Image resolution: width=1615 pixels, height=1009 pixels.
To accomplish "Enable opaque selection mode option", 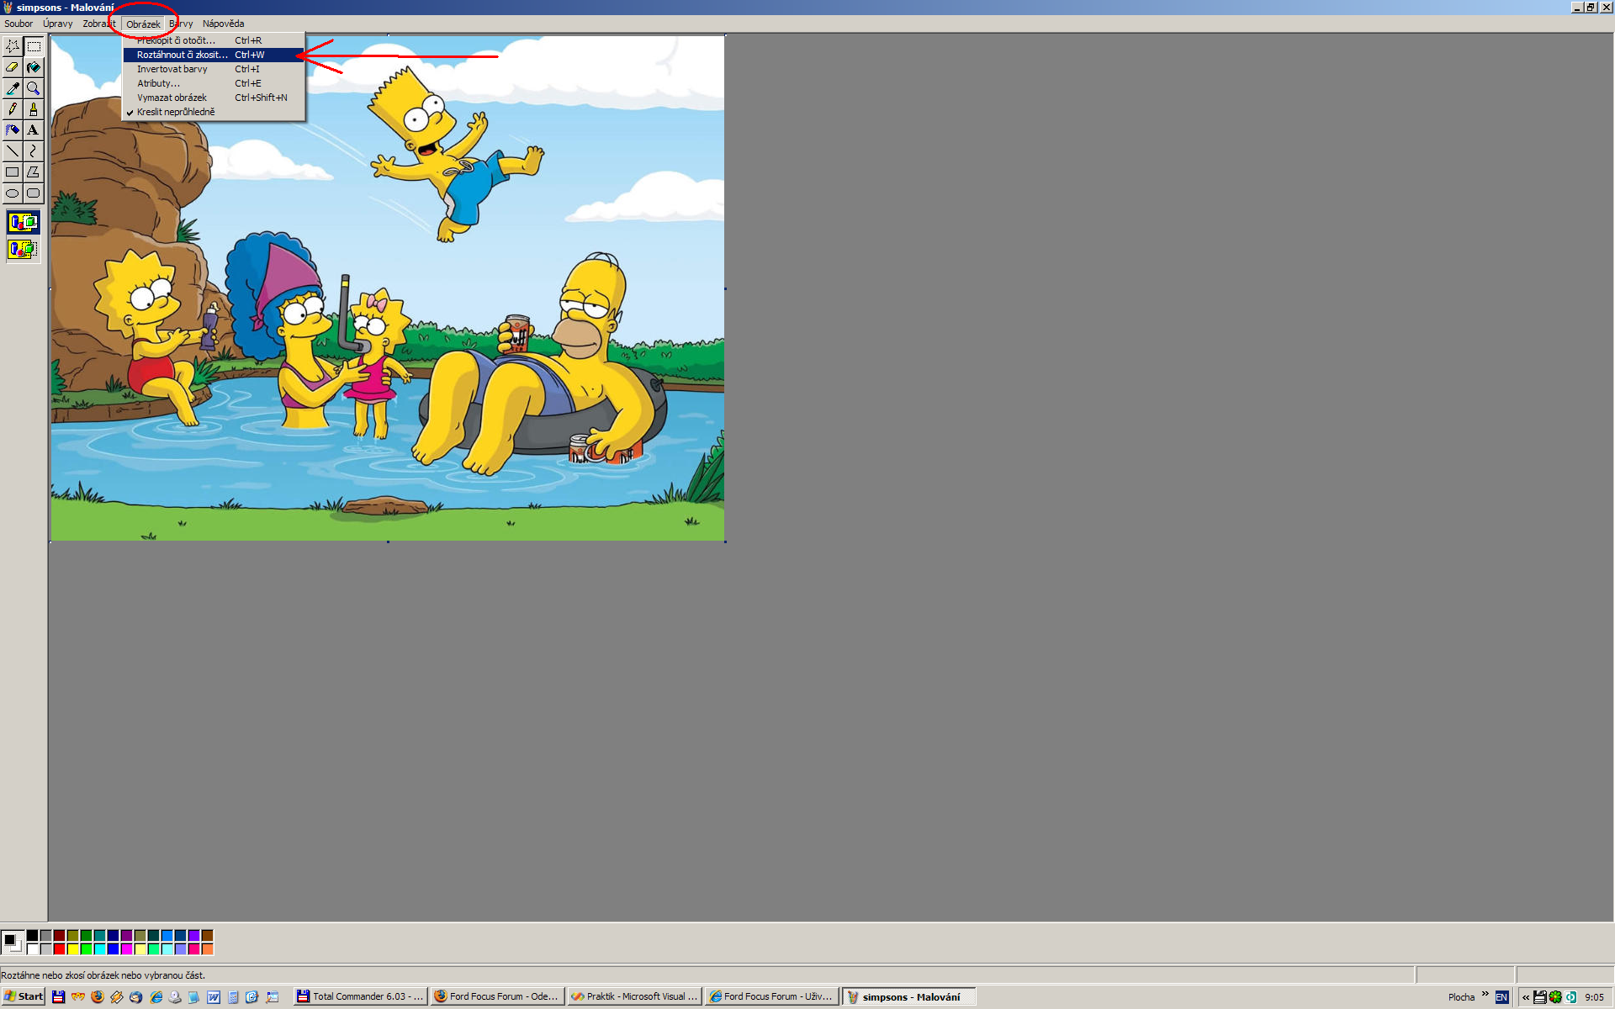I will point(23,223).
